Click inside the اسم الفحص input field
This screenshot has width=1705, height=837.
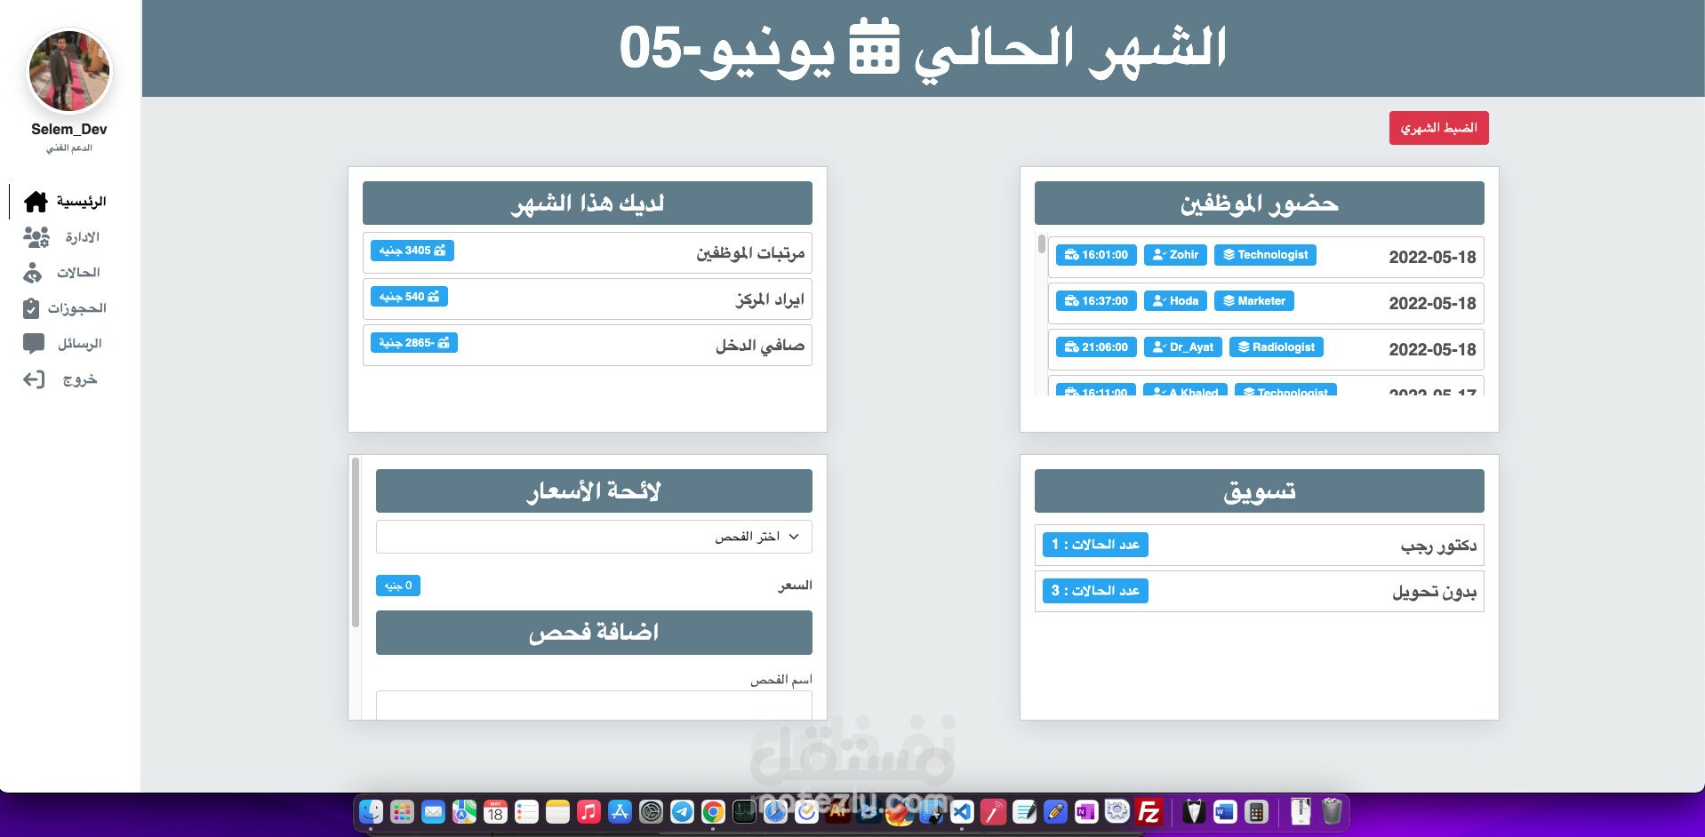[595, 706]
